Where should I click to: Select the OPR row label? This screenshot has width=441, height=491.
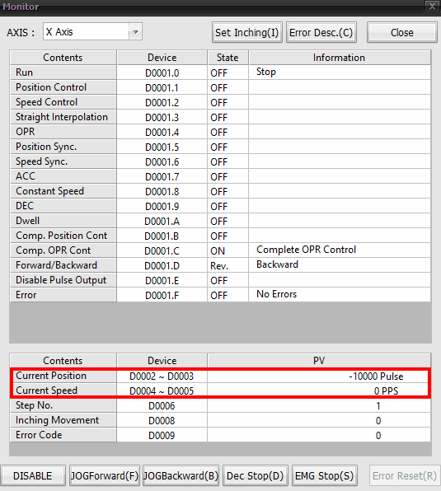[63, 132]
